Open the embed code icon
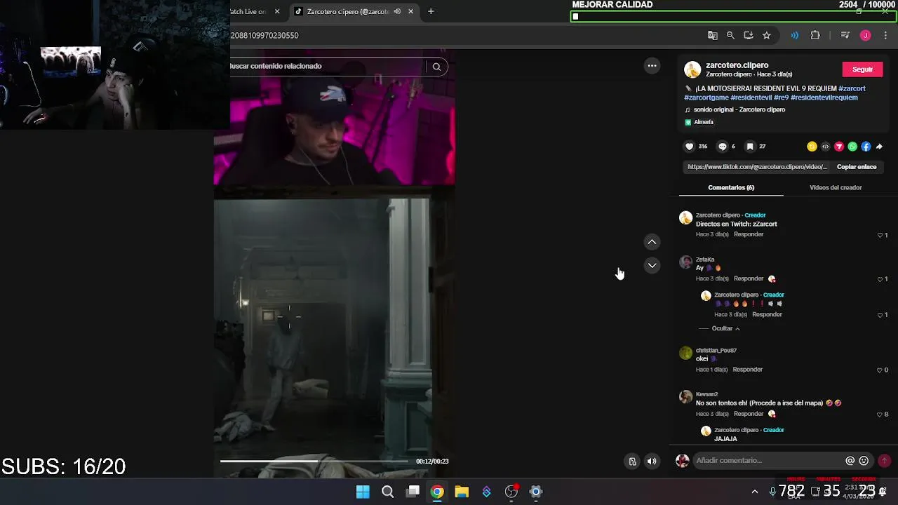 pyautogui.click(x=825, y=147)
